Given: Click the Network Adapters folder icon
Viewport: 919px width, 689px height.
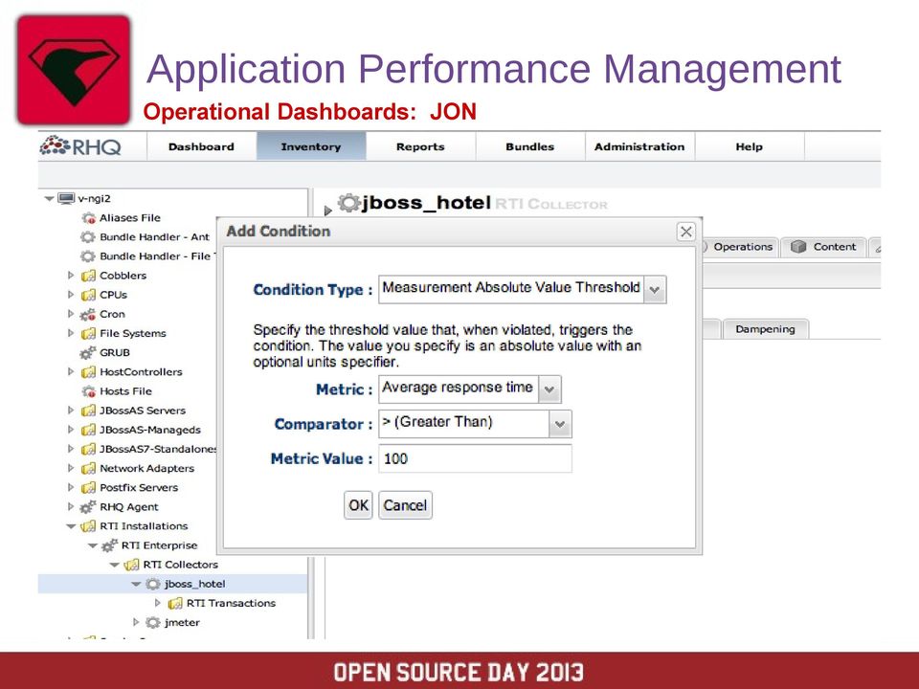Looking at the screenshot, I should pyautogui.click(x=88, y=469).
